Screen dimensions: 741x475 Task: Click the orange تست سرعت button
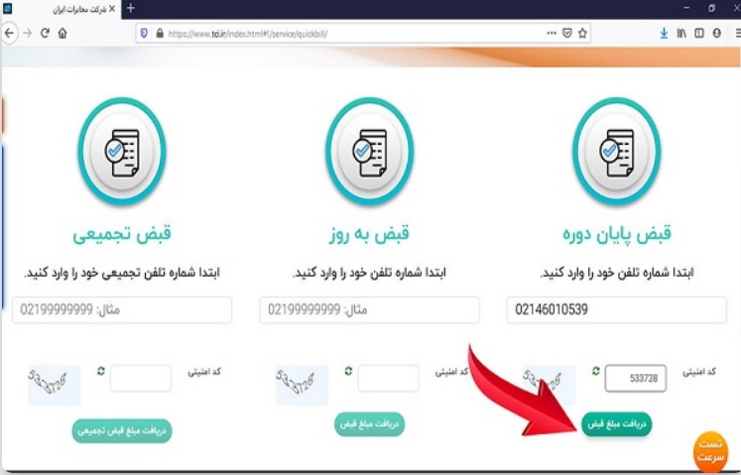tap(710, 451)
